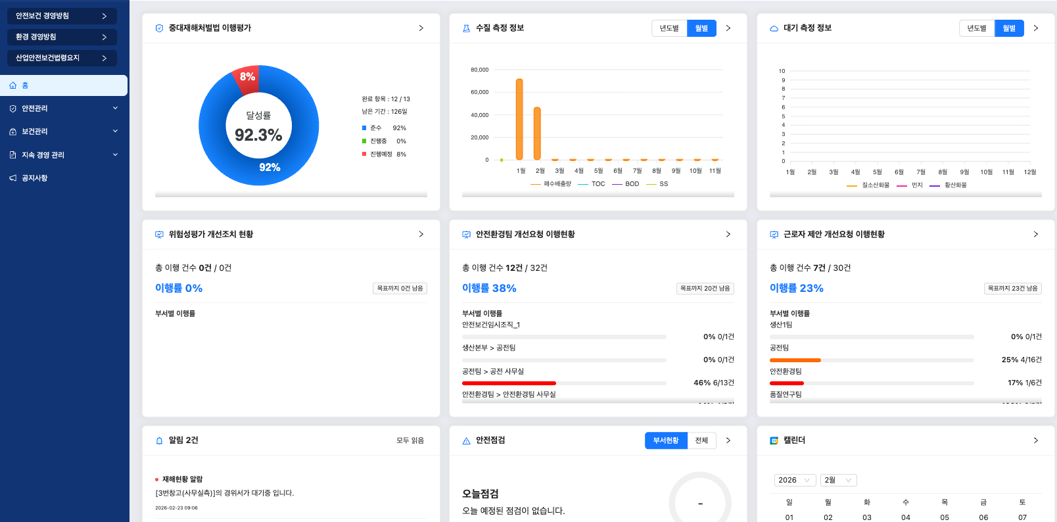This screenshot has width=1057, height=522.
Task: Click the 보건관리 sidebar icon
Action: click(x=13, y=131)
